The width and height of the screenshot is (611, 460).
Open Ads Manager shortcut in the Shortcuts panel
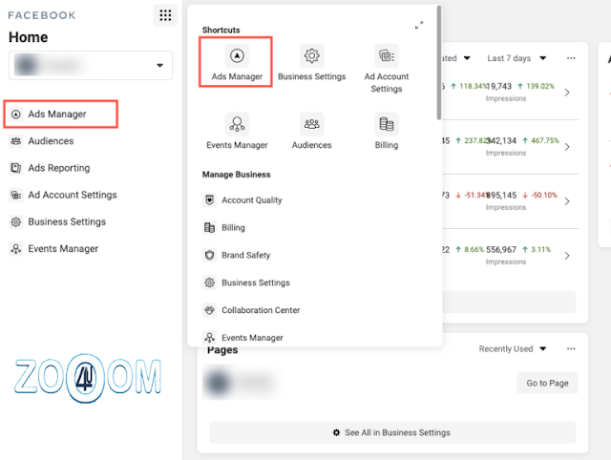pyautogui.click(x=237, y=63)
